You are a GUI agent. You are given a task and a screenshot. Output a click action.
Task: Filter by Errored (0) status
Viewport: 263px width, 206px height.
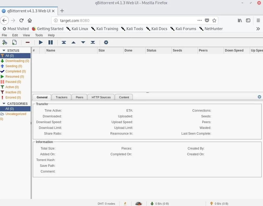15,97
